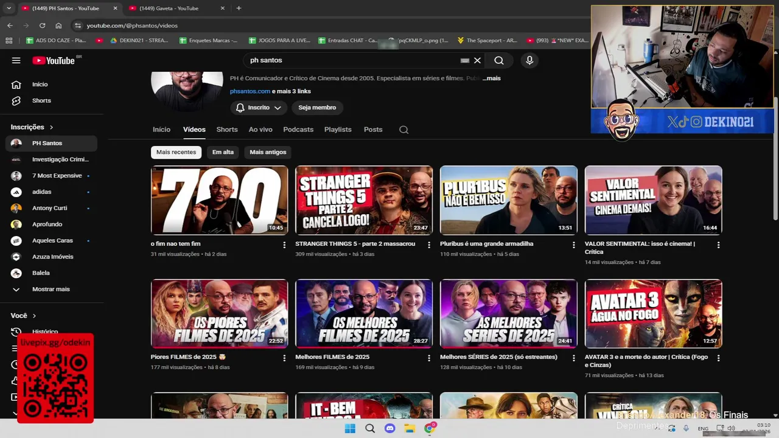Viewport: 779px width, 438px height.
Task: Open options menu for 'Pluribus é uma grande armadilha'
Action: (x=573, y=245)
